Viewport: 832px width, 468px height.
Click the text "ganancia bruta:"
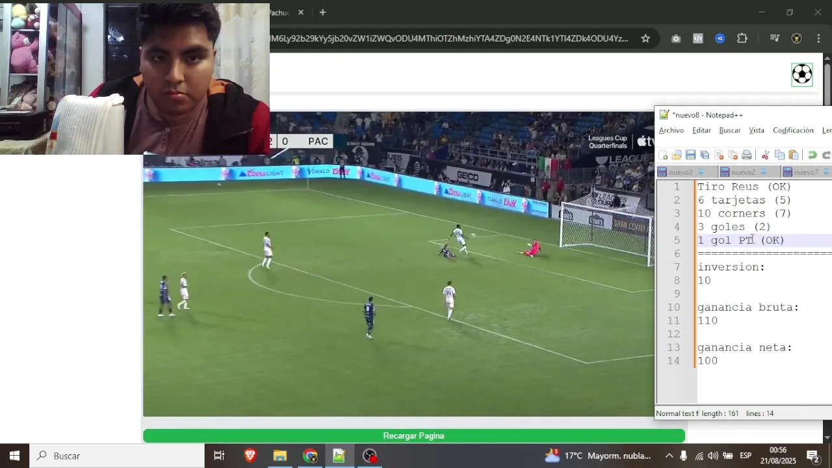pos(748,307)
